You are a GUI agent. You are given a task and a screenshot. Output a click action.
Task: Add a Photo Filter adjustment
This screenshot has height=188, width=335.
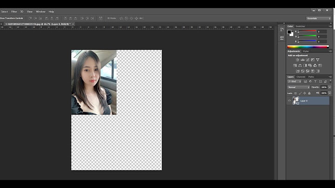[x=310, y=65]
